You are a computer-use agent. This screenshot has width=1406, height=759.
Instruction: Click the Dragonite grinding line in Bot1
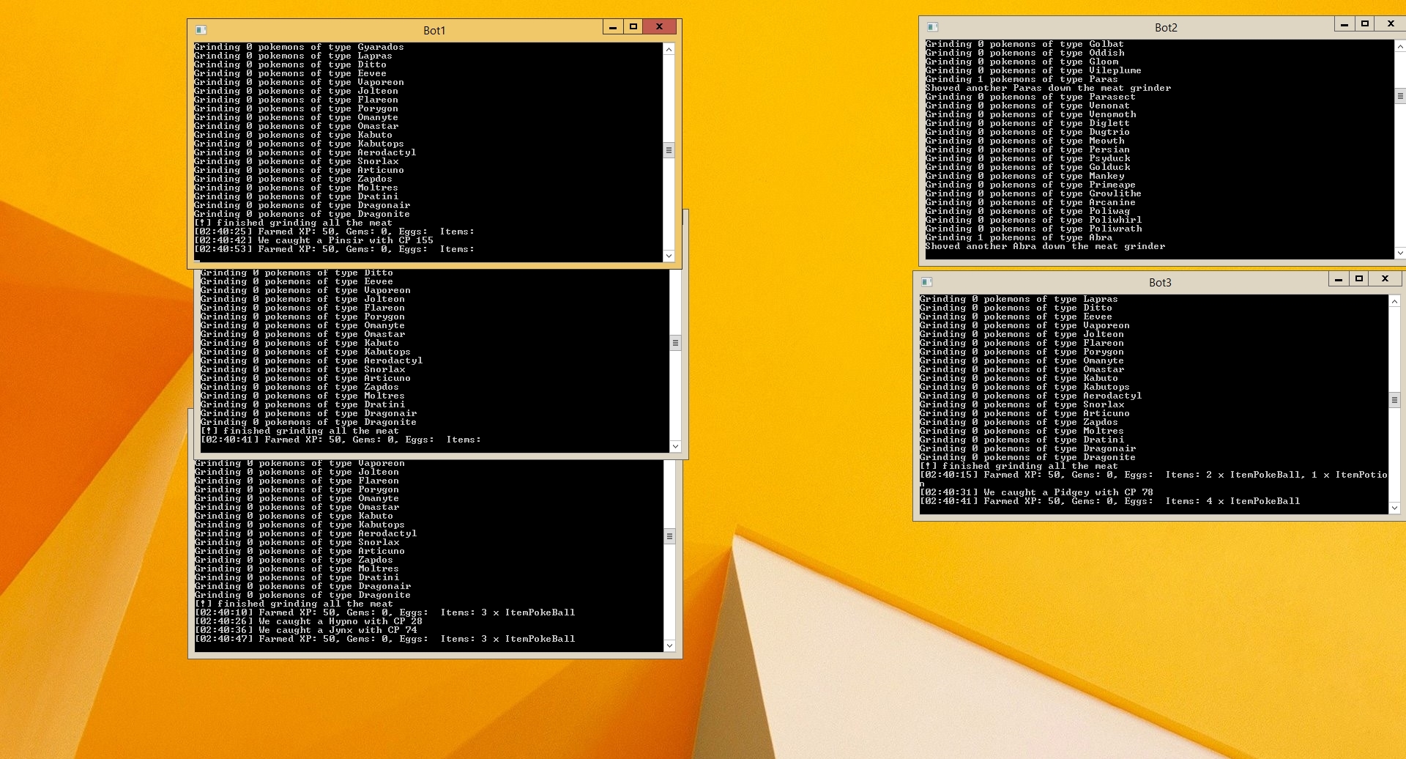(302, 214)
